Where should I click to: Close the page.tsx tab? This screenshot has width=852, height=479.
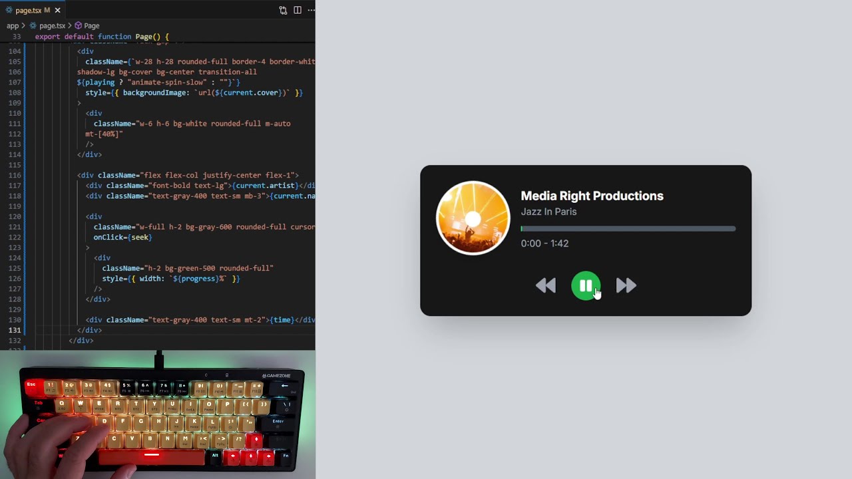tap(57, 10)
